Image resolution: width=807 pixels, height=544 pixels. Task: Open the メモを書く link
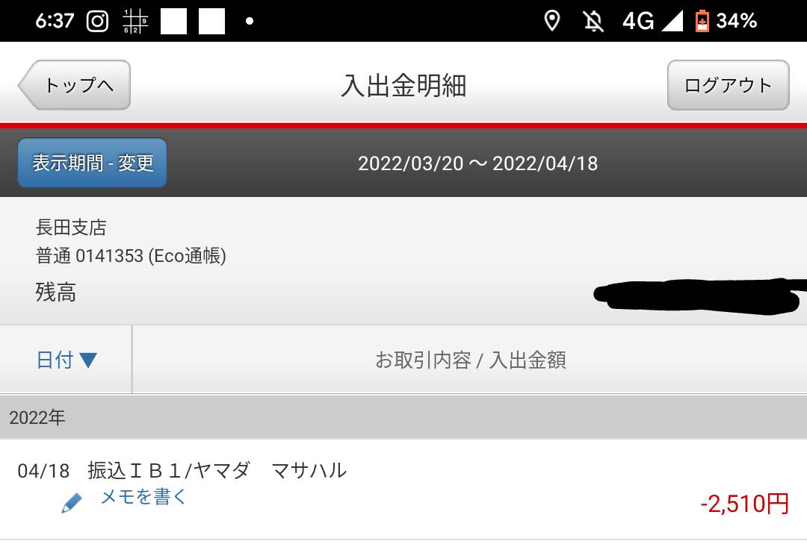(143, 497)
